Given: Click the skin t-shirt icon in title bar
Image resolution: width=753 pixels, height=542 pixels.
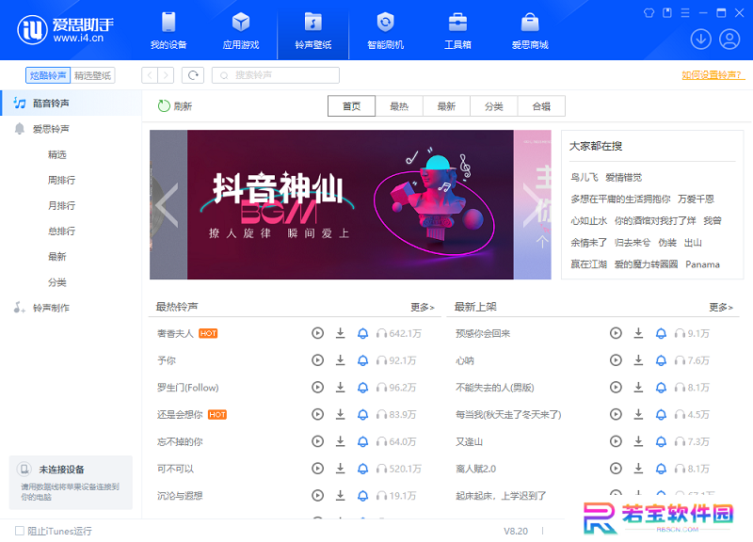Looking at the screenshot, I should click(649, 13).
